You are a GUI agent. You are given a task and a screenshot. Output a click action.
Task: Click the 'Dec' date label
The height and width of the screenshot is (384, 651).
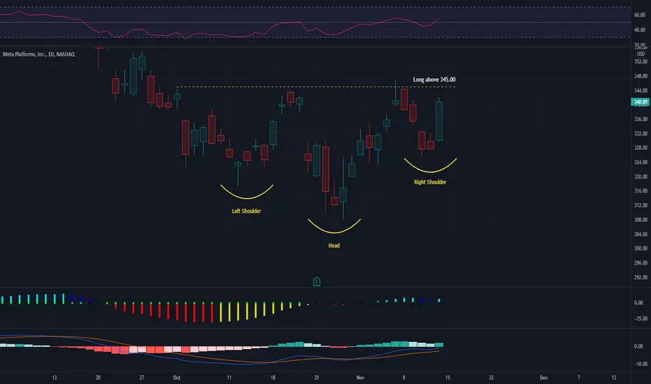(x=543, y=378)
